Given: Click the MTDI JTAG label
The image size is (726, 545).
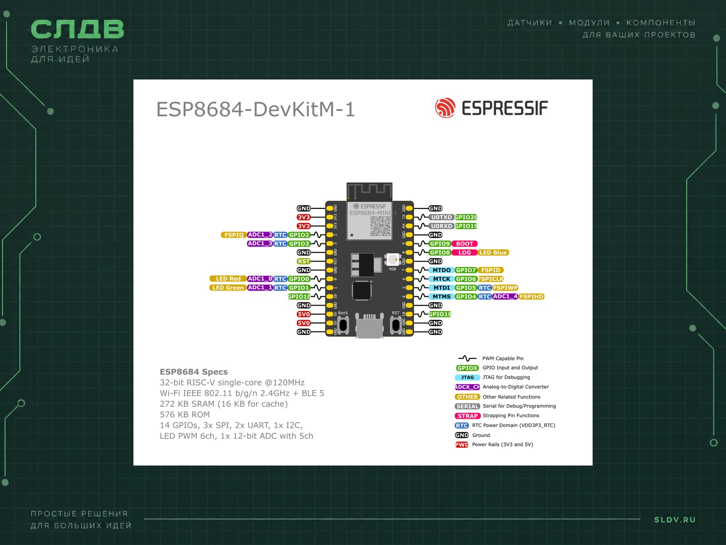Looking at the screenshot, I should (x=441, y=287).
